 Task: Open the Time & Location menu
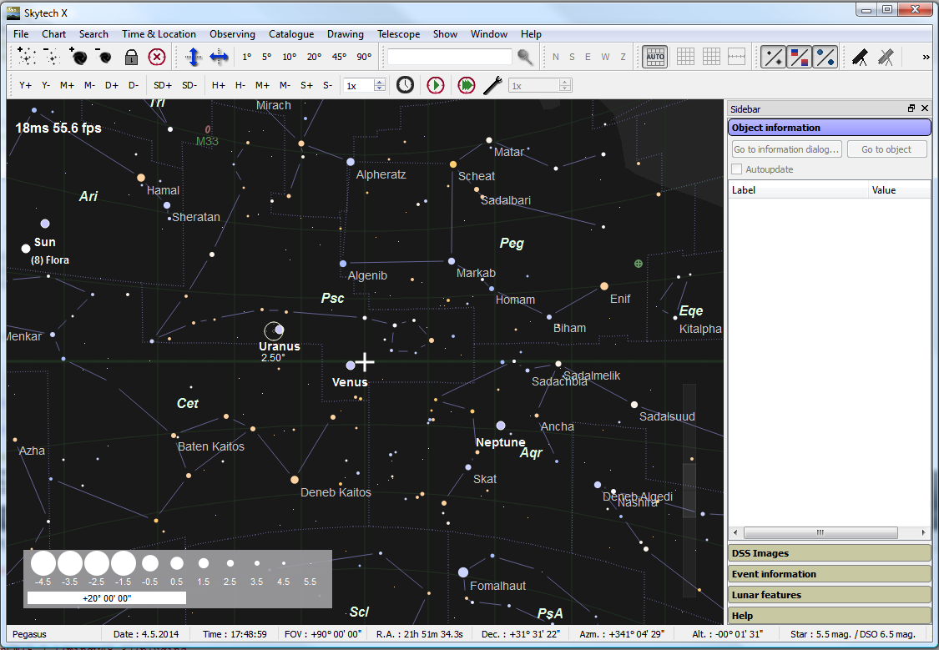point(159,34)
